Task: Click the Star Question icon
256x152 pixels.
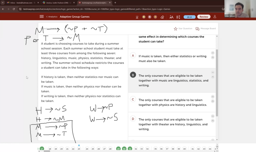Action: [176, 29]
